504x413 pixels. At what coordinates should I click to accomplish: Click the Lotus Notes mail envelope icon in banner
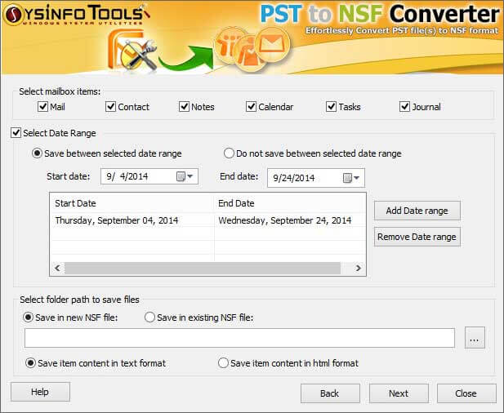tap(273, 45)
